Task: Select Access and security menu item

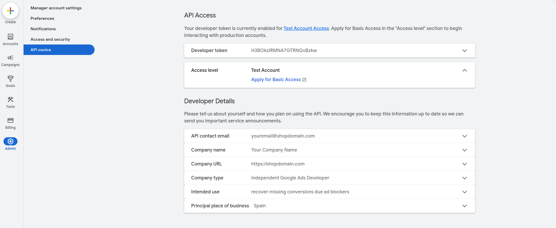Action: point(50,39)
